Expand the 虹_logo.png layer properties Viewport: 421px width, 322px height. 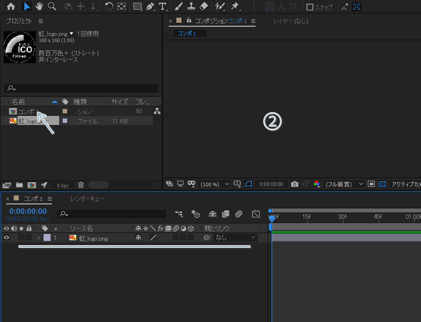coord(39,238)
